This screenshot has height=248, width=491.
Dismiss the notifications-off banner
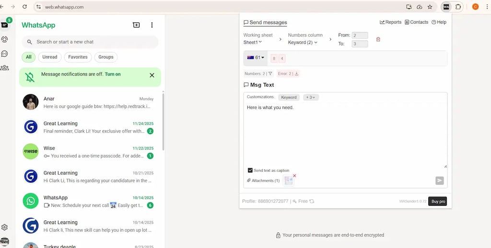point(152,75)
